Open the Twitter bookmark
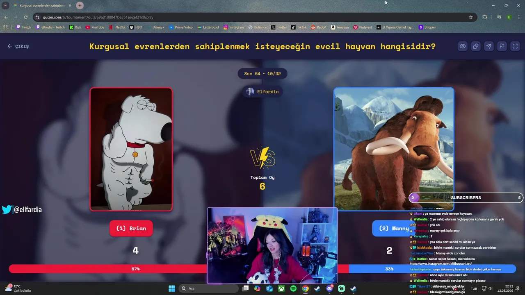This screenshot has height=295, width=525. (279, 27)
